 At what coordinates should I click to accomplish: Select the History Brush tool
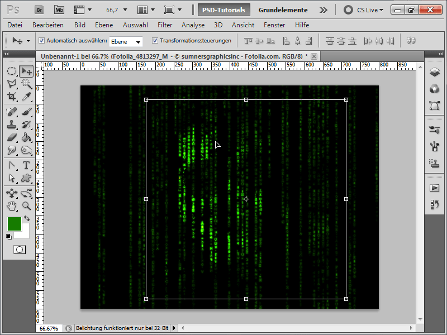[x=26, y=125]
